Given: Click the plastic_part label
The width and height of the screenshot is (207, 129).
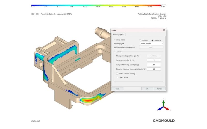Looking at the screenshot, I should coord(35,121).
